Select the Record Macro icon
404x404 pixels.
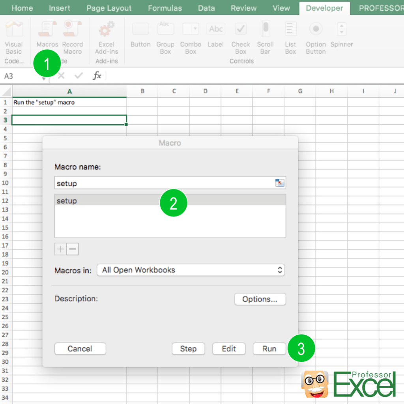pos(73,34)
